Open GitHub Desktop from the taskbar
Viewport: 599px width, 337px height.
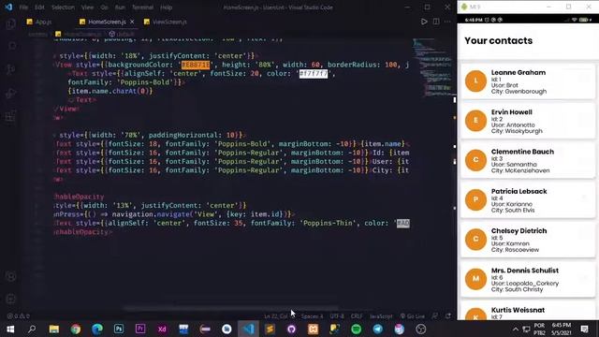click(x=291, y=329)
